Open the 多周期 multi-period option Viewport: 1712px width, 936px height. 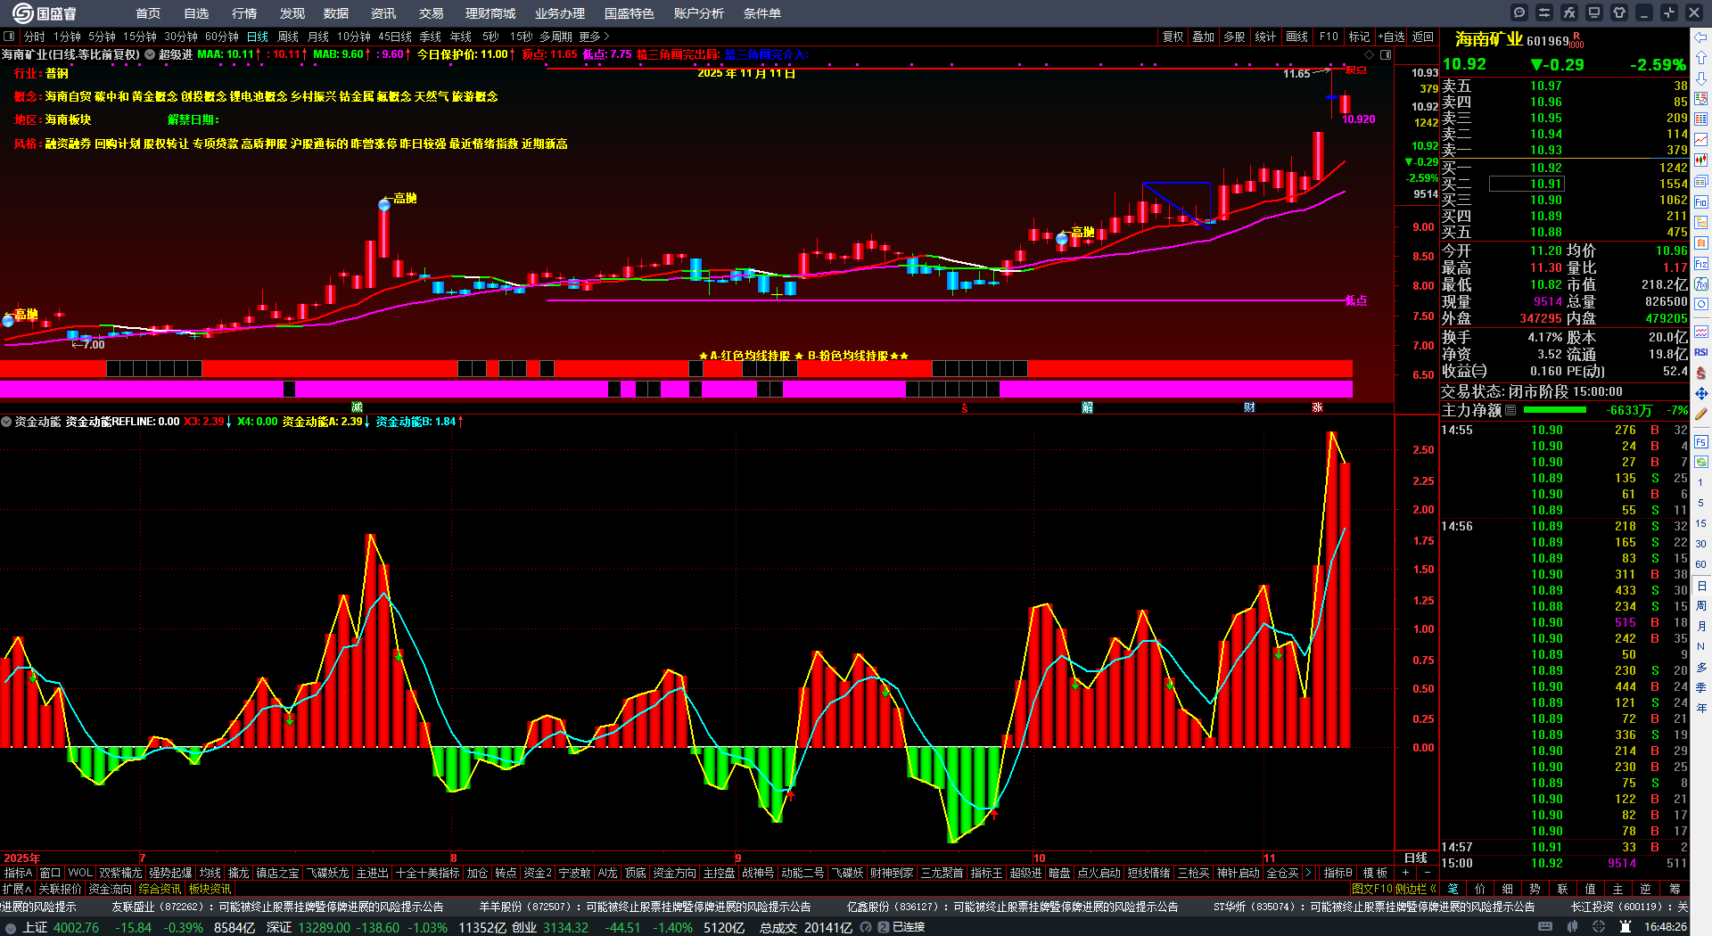(556, 37)
